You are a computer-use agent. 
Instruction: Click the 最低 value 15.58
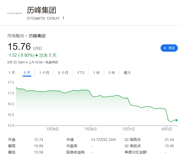38,152
